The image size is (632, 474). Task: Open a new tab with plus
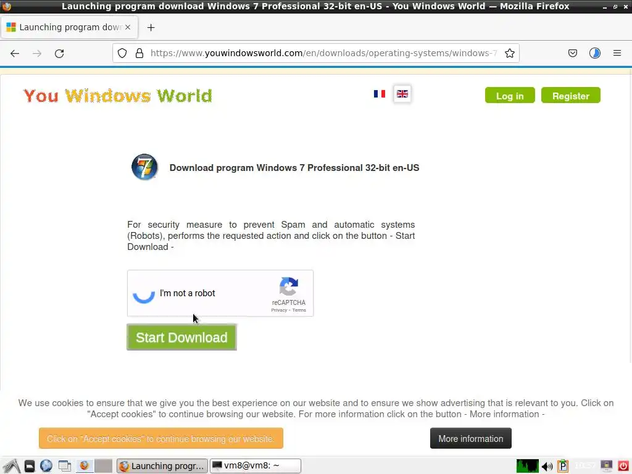[x=151, y=27]
